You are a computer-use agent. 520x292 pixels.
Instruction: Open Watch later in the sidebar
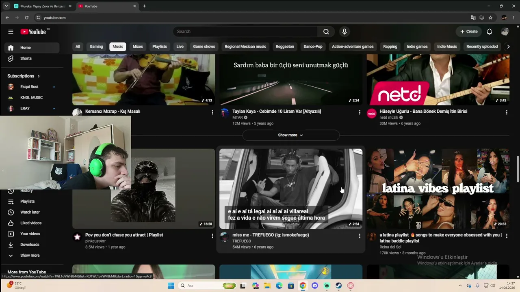pyautogui.click(x=32, y=212)
